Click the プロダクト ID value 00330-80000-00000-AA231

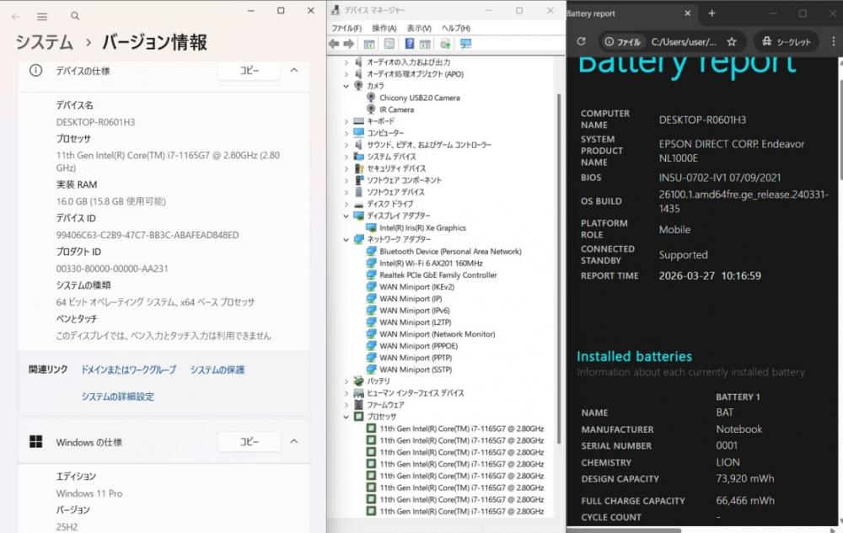point(112,269)
